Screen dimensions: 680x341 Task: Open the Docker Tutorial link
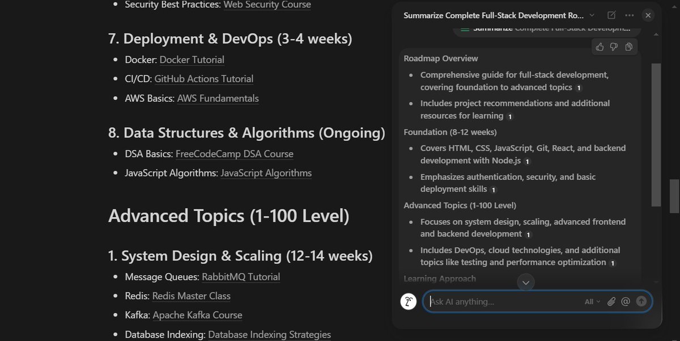click(192, 59)
